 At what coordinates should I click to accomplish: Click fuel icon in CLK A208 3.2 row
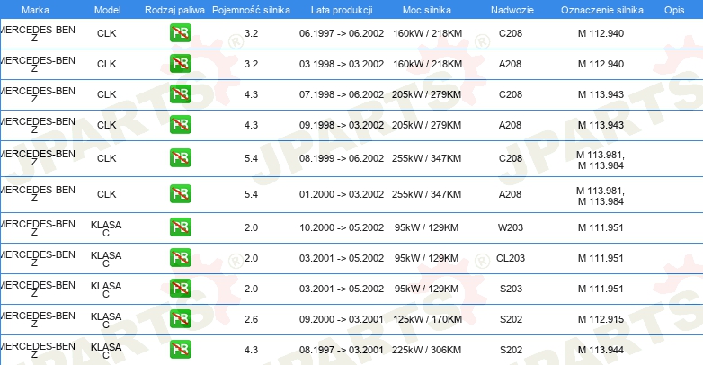point(180,64)
